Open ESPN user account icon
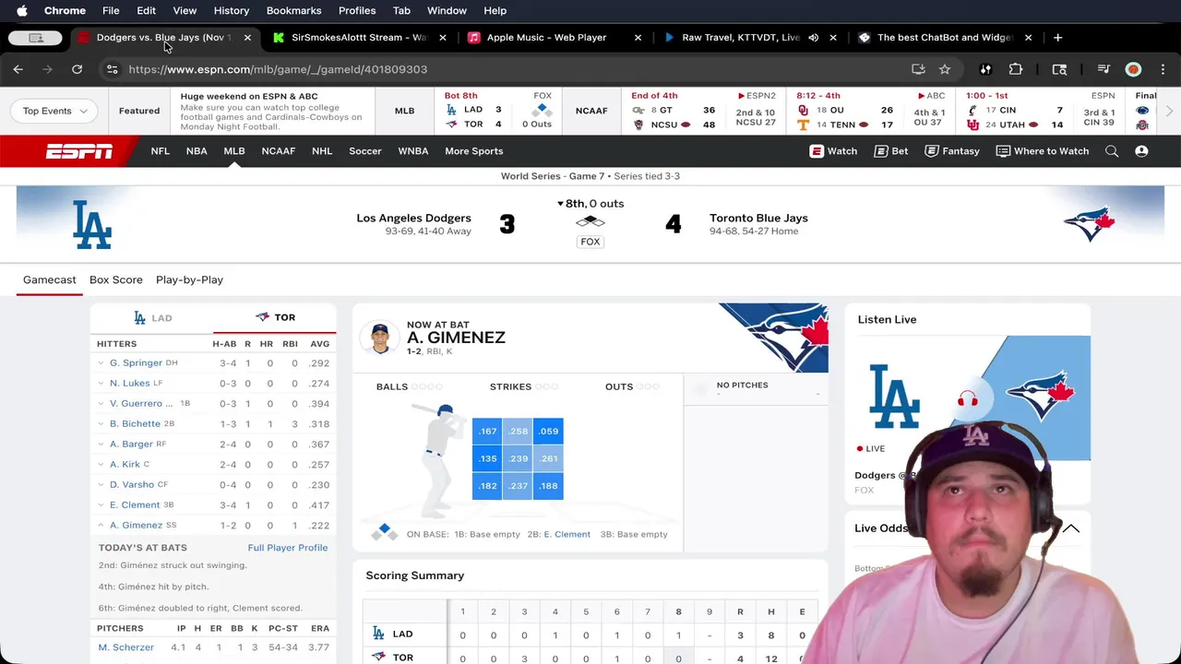Screen dimensions: 1181x664 tap(1141, 151)
